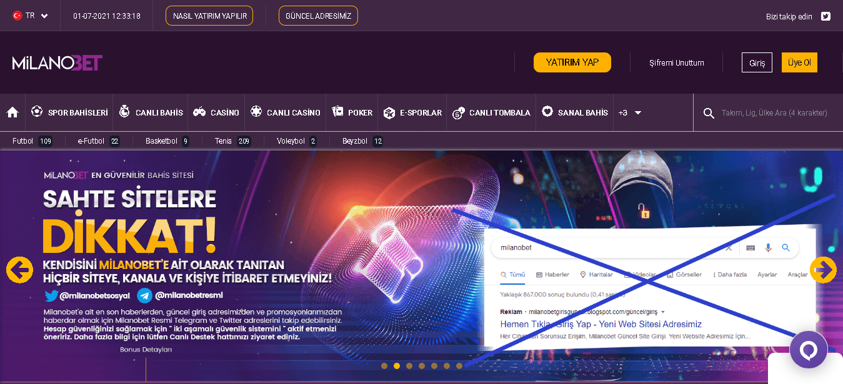The height and width of the screenshot is (384, 843).
Task: Select the seventh carousel dot
Action: click(459, 366)
